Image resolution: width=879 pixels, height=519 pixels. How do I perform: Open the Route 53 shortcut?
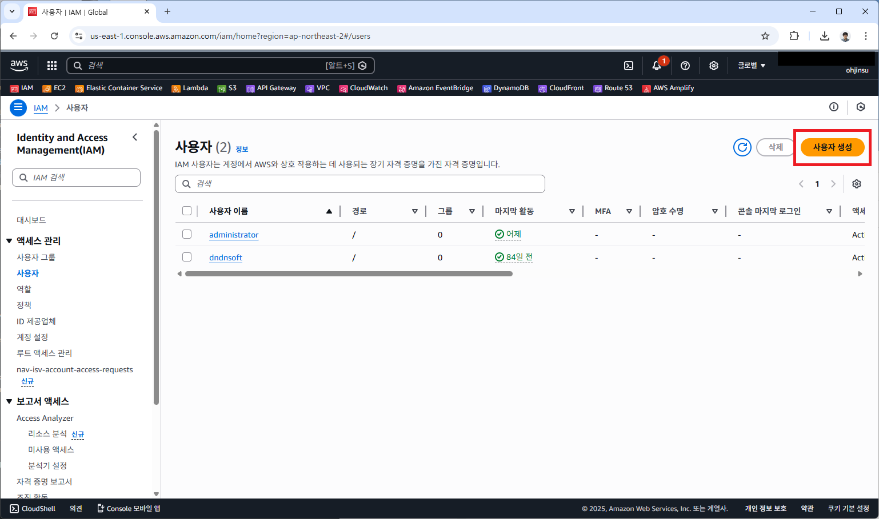(613, 88)
